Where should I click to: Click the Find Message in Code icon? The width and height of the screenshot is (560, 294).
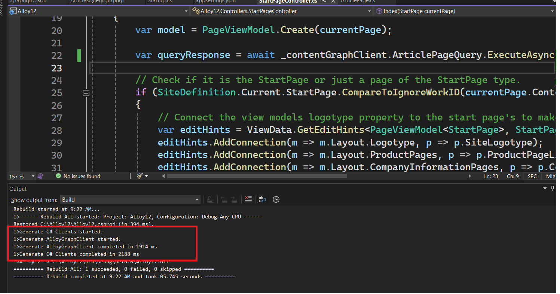tap(210, 200)
